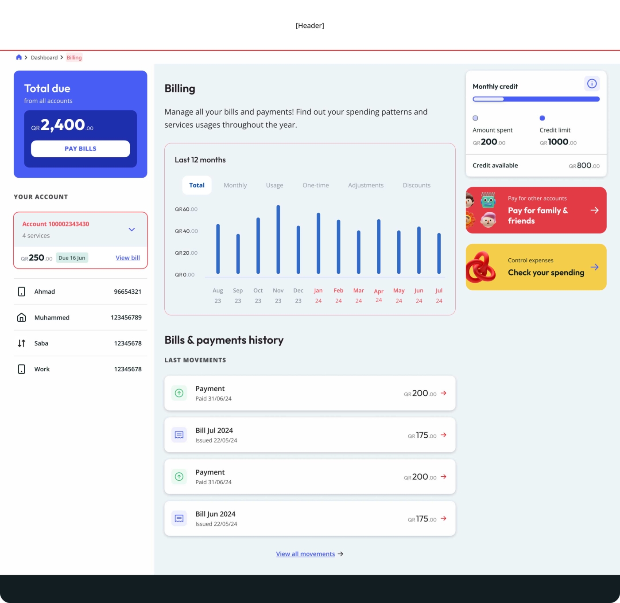Image resolution: width=620 pixels, height=603 pixels.
Task: Select the Amount spent legend dot
Action: click(x=475, y=118)
